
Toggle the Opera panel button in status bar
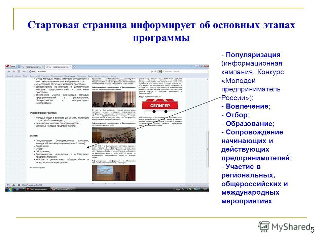pyautogui.click(x=8, y=185)
